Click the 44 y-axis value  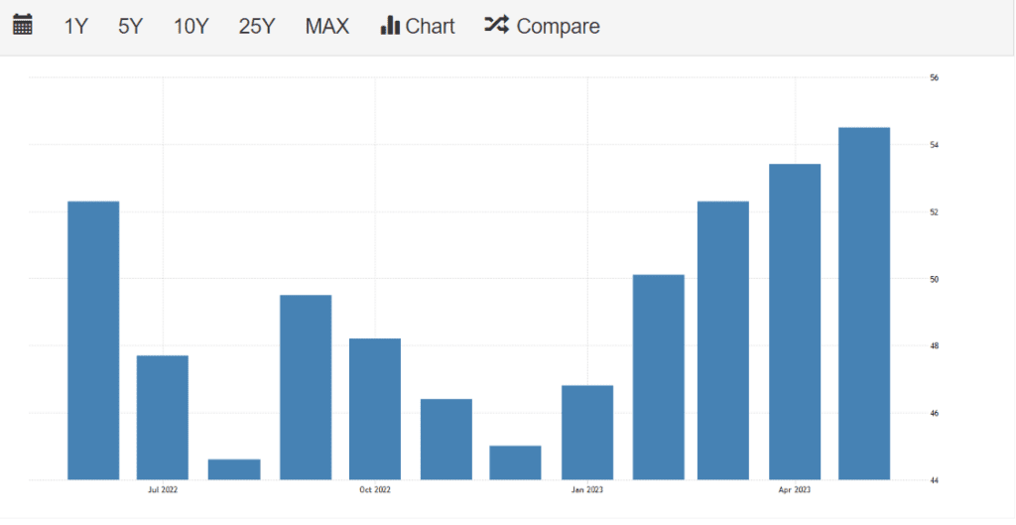point(935,481)
